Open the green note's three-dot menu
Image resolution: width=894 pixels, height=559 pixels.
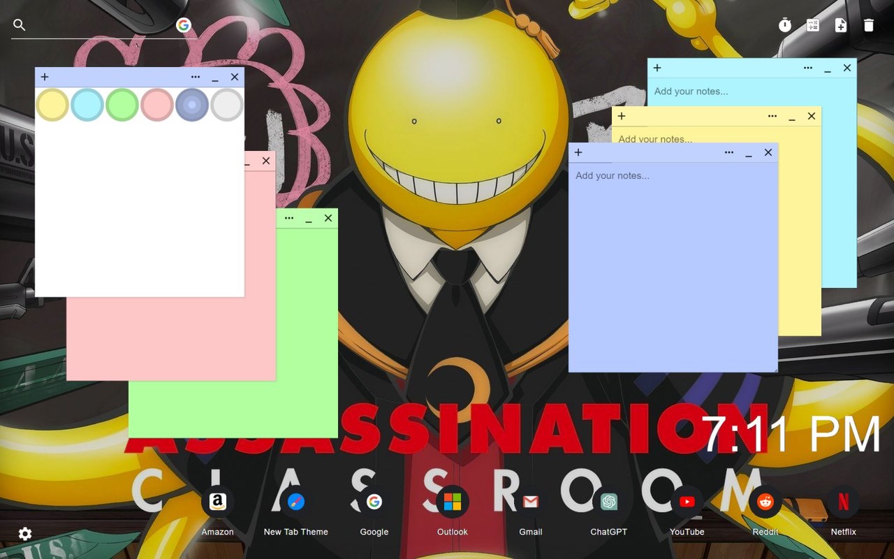coord(289,218)
